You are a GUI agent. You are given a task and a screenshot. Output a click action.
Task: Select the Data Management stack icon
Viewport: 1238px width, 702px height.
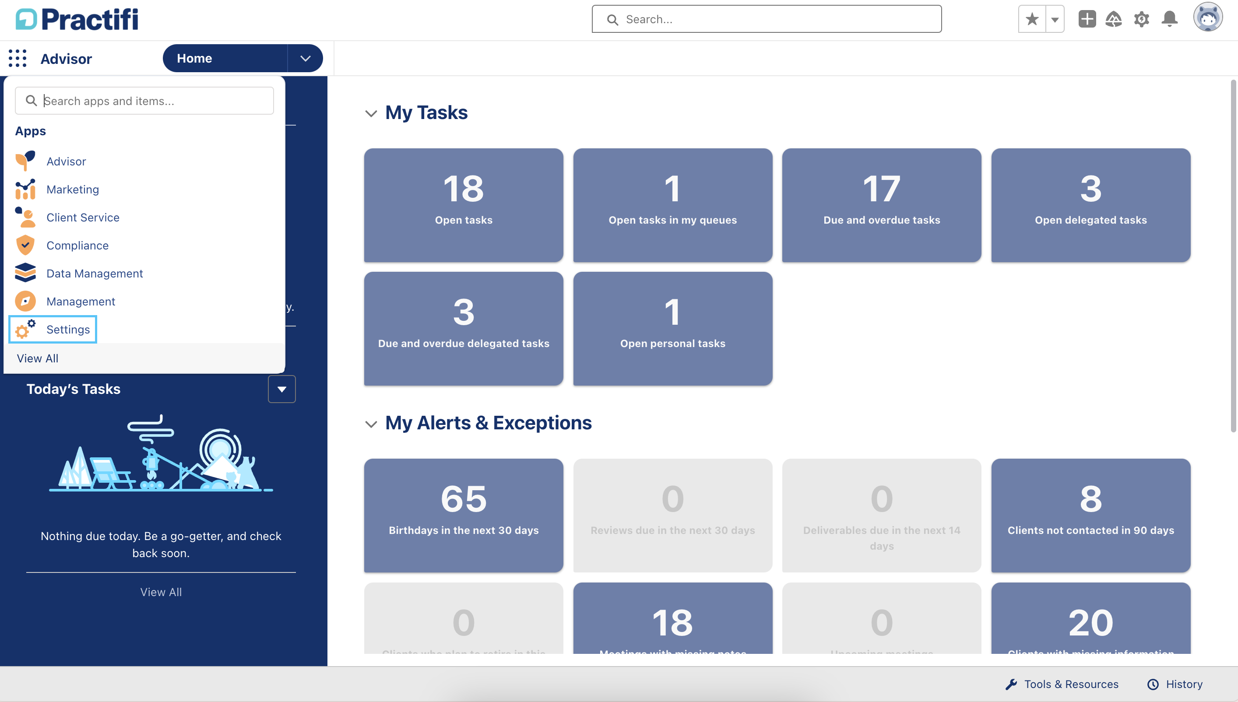pyautogui.click(x=25, y=273)
